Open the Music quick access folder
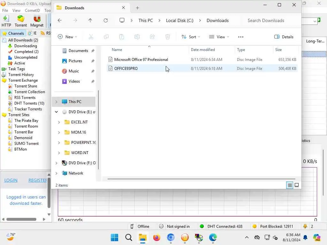The image size is (327, 245). pos(74,71)
